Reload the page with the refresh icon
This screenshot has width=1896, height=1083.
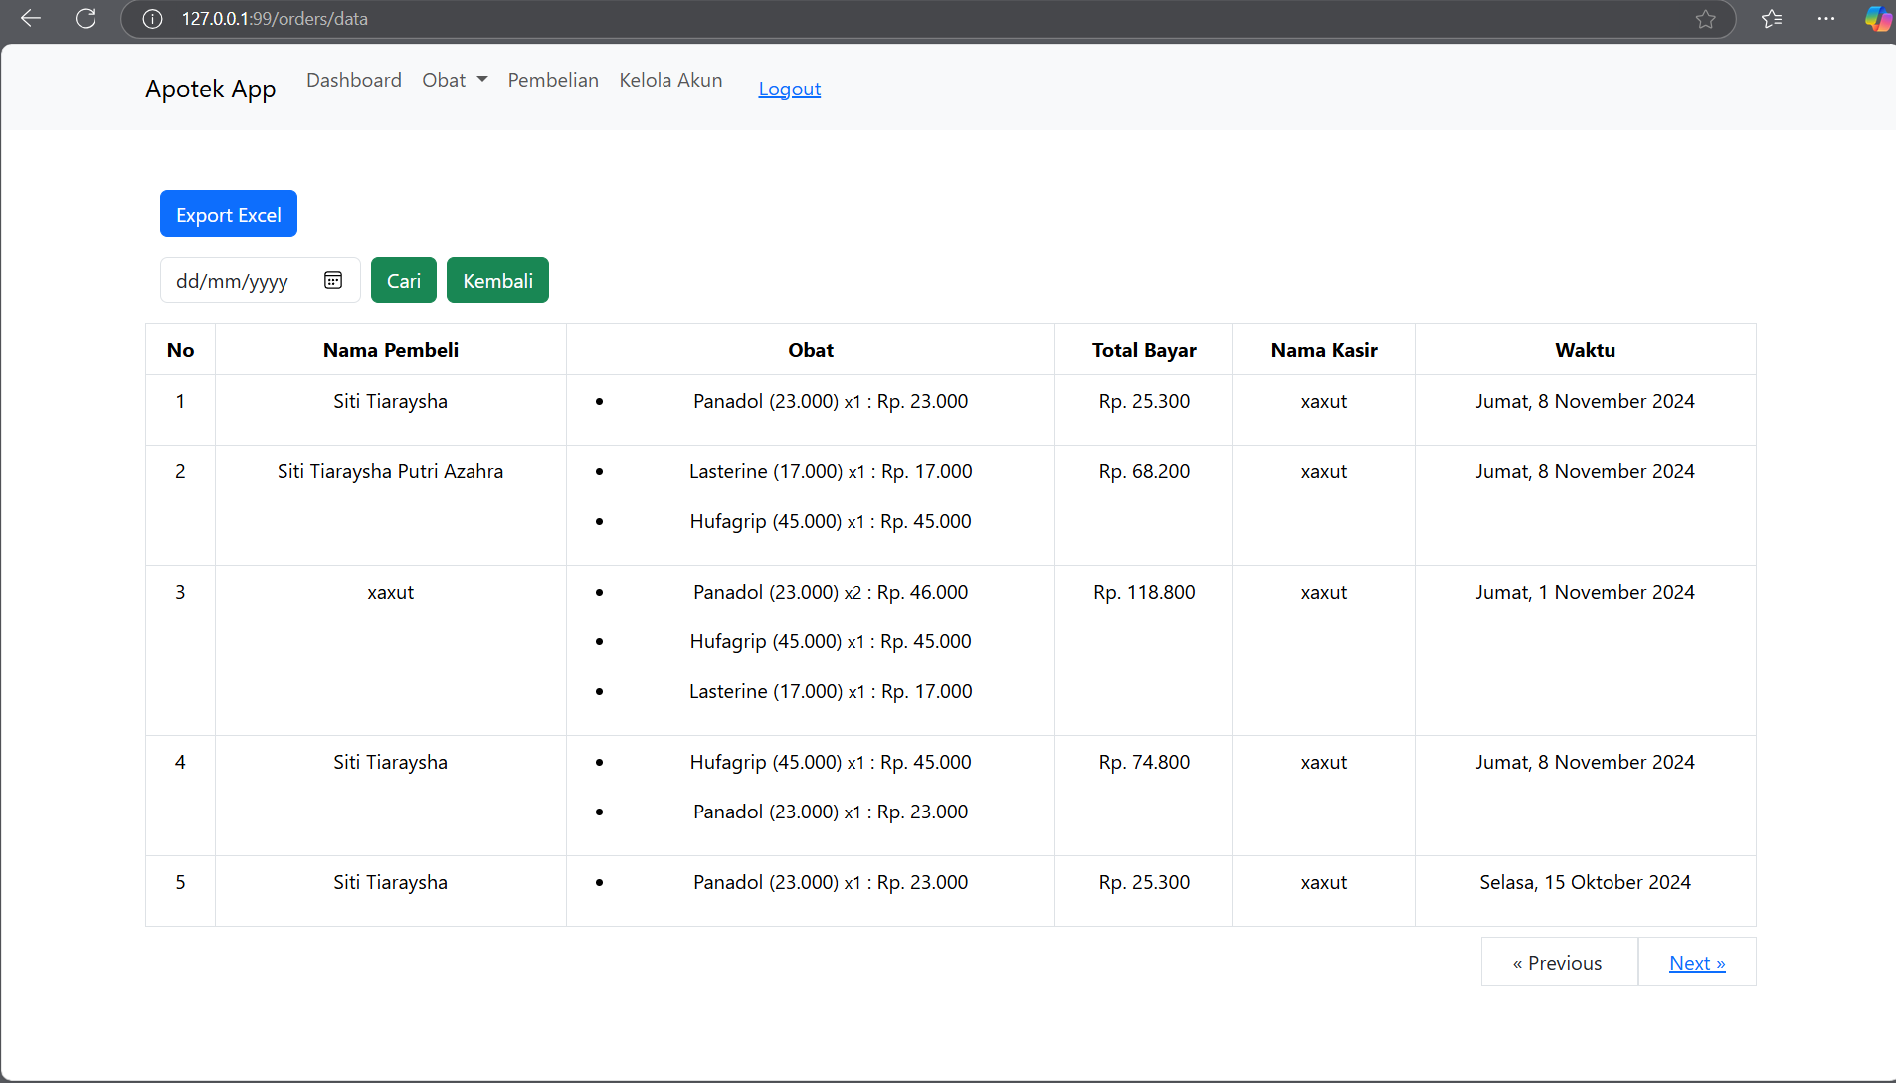click(86, 19)
